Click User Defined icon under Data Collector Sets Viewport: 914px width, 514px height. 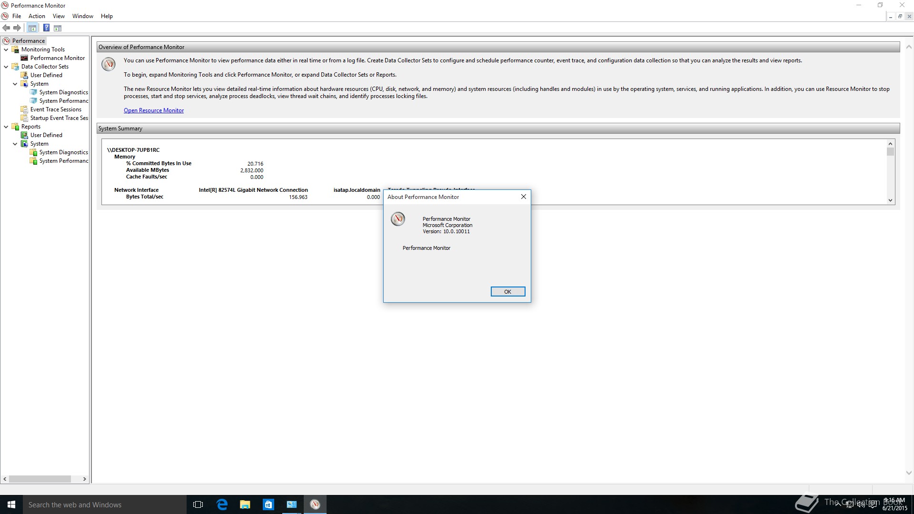(x=24, y=75)
